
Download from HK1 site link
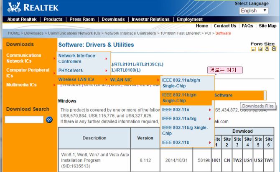pyautogui.click(x=216, y=160)
